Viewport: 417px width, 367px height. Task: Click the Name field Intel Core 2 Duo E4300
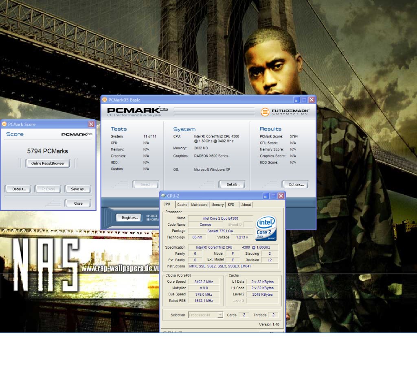click(220, 218)
